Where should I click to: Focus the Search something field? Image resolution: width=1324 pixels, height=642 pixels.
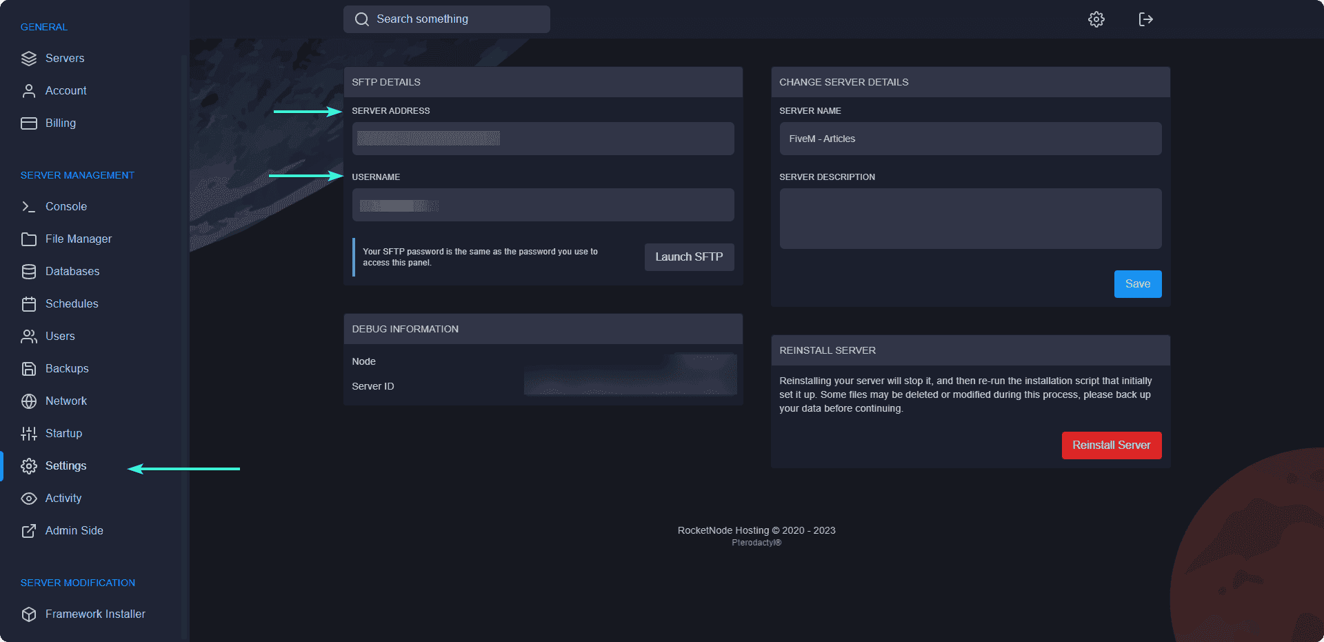coord(455,19)
